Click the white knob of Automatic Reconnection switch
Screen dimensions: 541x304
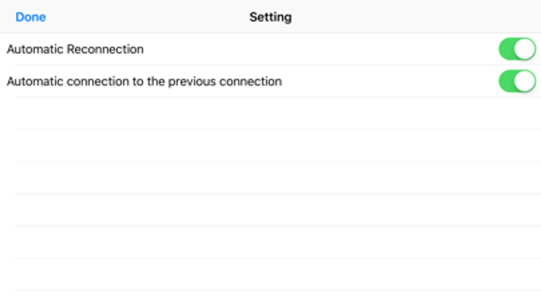[524, 49]
